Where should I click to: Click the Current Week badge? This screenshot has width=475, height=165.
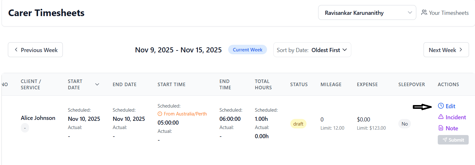pos(247,50)
